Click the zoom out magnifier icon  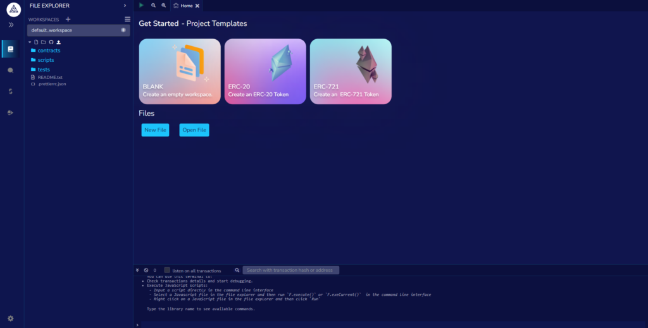(153, 5)
